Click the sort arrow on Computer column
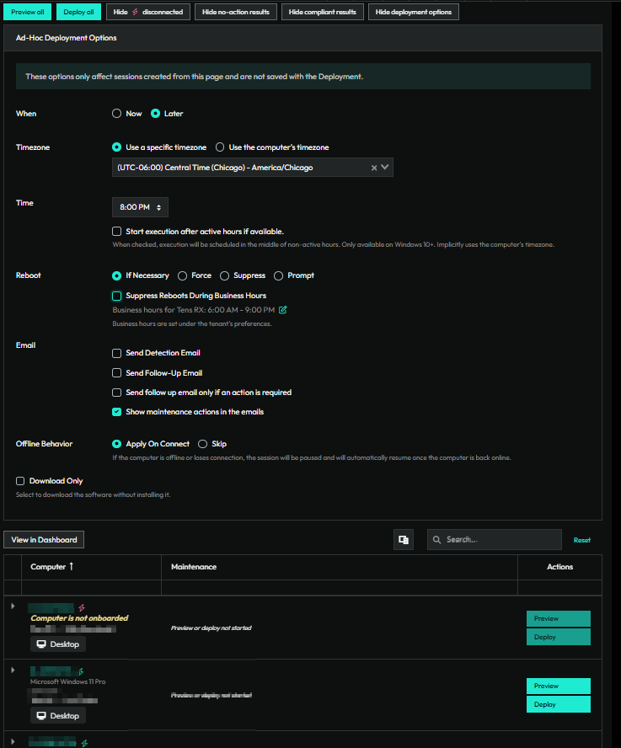This screenshot has height=748, width=621. [72, 567]
